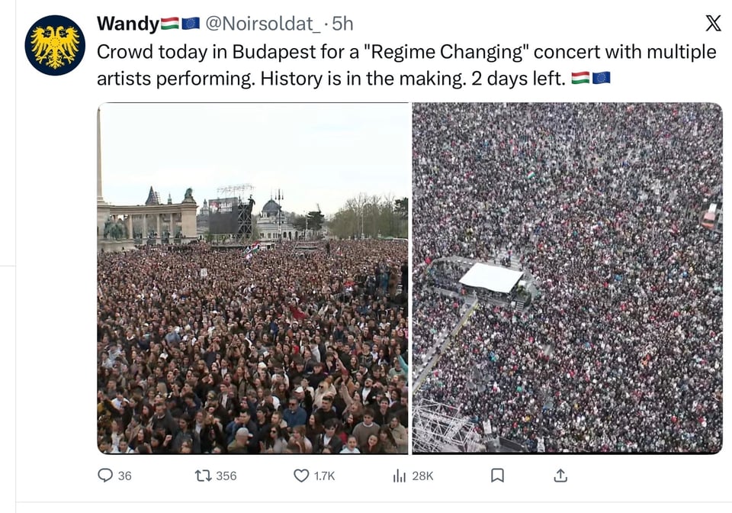The height and width of the screenshot is (513, 732).
Task: Click the reply speech bubble icon
Action: [105, 475]
